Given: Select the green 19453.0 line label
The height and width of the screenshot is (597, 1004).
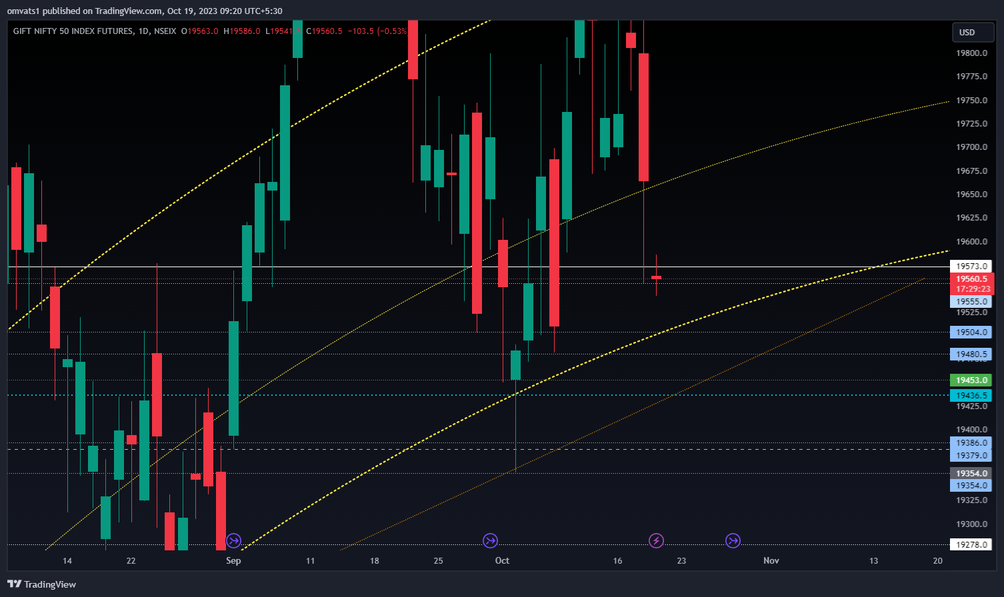Looking at the screenshot, I should point(971,380).
